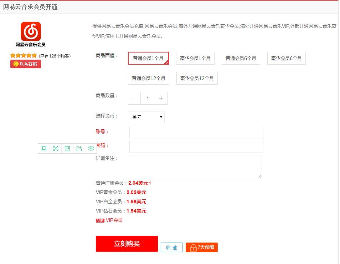Decrease quantity with the minus button
Viewport: 340px width, 264px height.
134,98
